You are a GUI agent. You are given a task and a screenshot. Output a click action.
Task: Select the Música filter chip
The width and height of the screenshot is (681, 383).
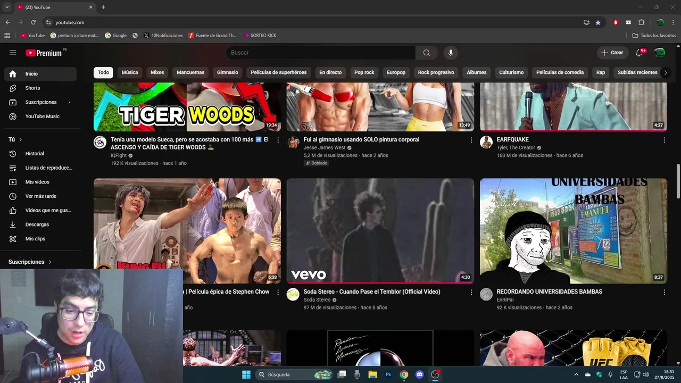tap(130, 72)
